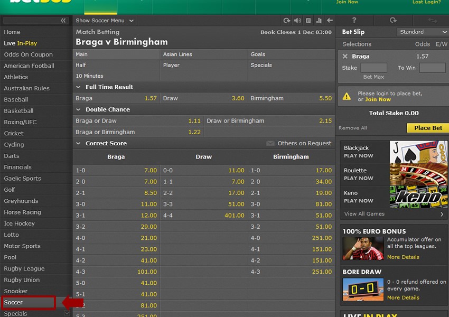Switch to the Asian Lines tab
This screenshot has width=449, height=317.
click(x=203, y=54)
